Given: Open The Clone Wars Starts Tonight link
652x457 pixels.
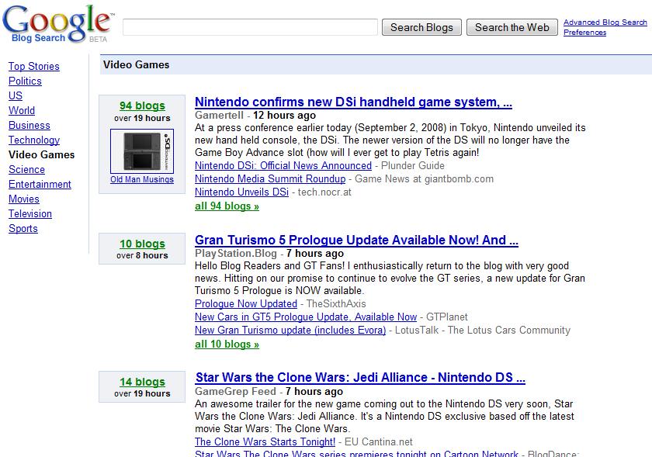Looking at the screenshot, I should point(264,441).
